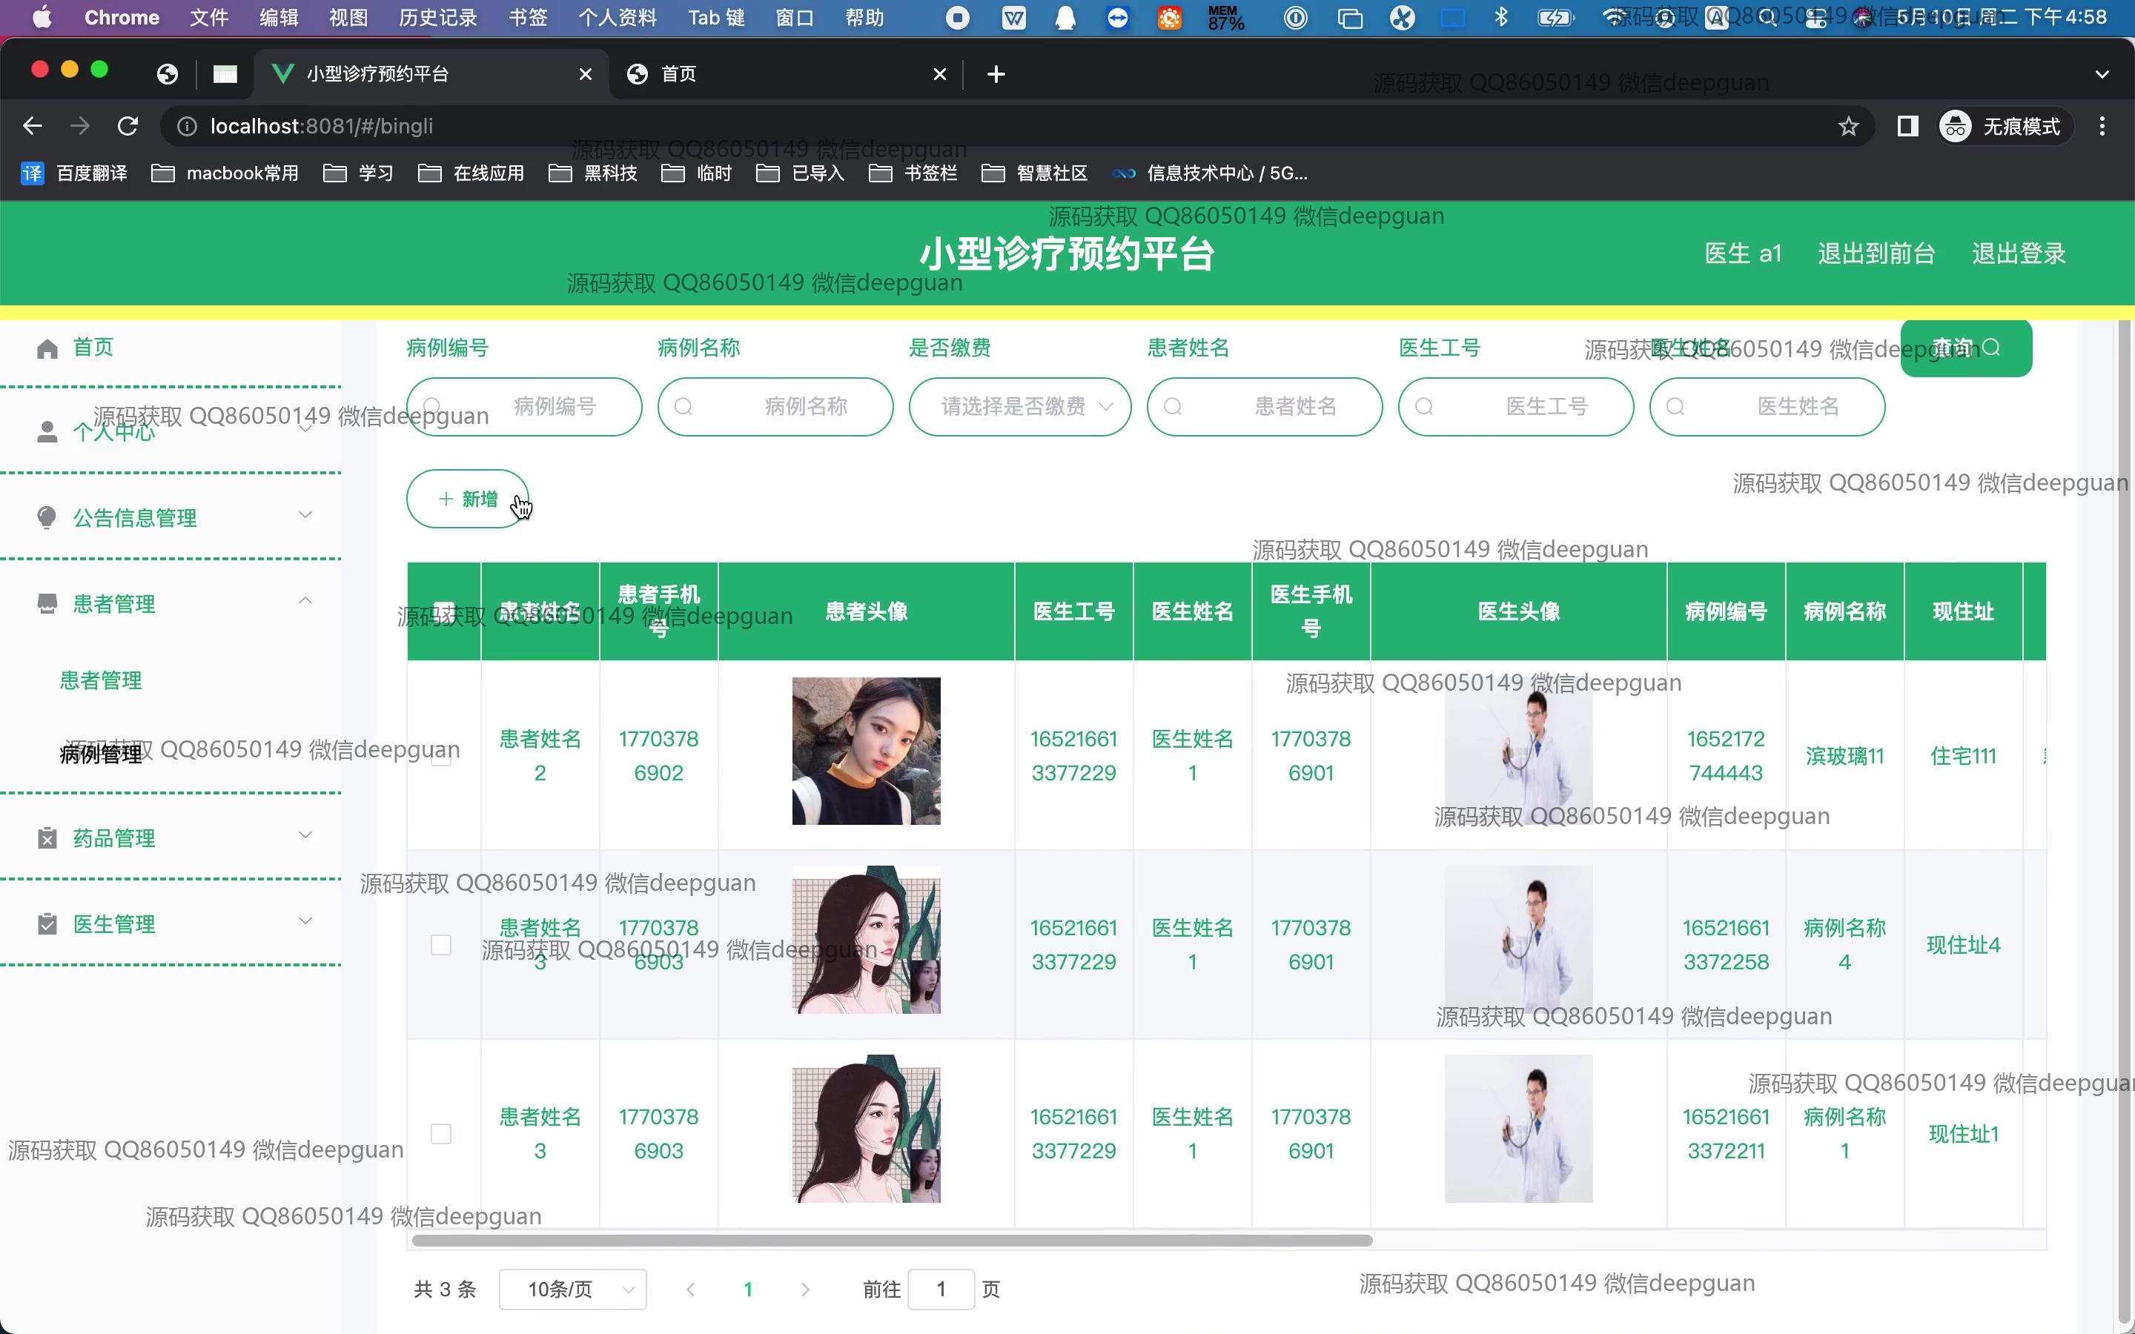This screenshot has height=1334, width=2135.
Task: Open Chrome's three-dot menu
Action: pos(2102,126)
